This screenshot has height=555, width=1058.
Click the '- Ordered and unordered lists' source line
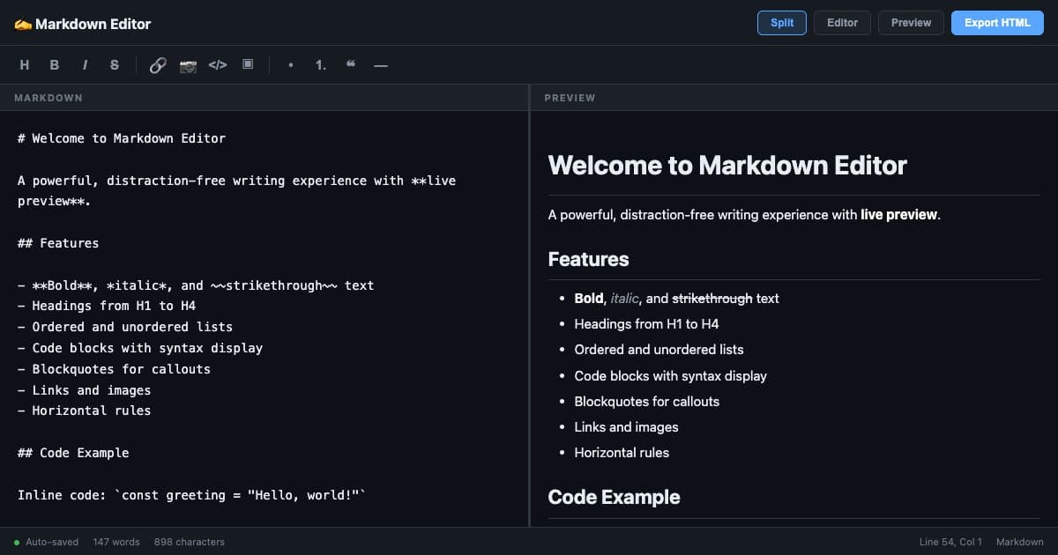pos(125,327)
